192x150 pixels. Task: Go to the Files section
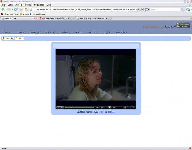21,32
